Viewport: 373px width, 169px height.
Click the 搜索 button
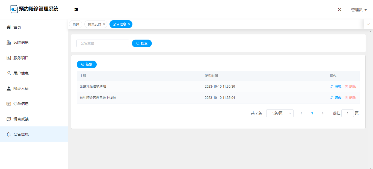[x=142, y=43]
